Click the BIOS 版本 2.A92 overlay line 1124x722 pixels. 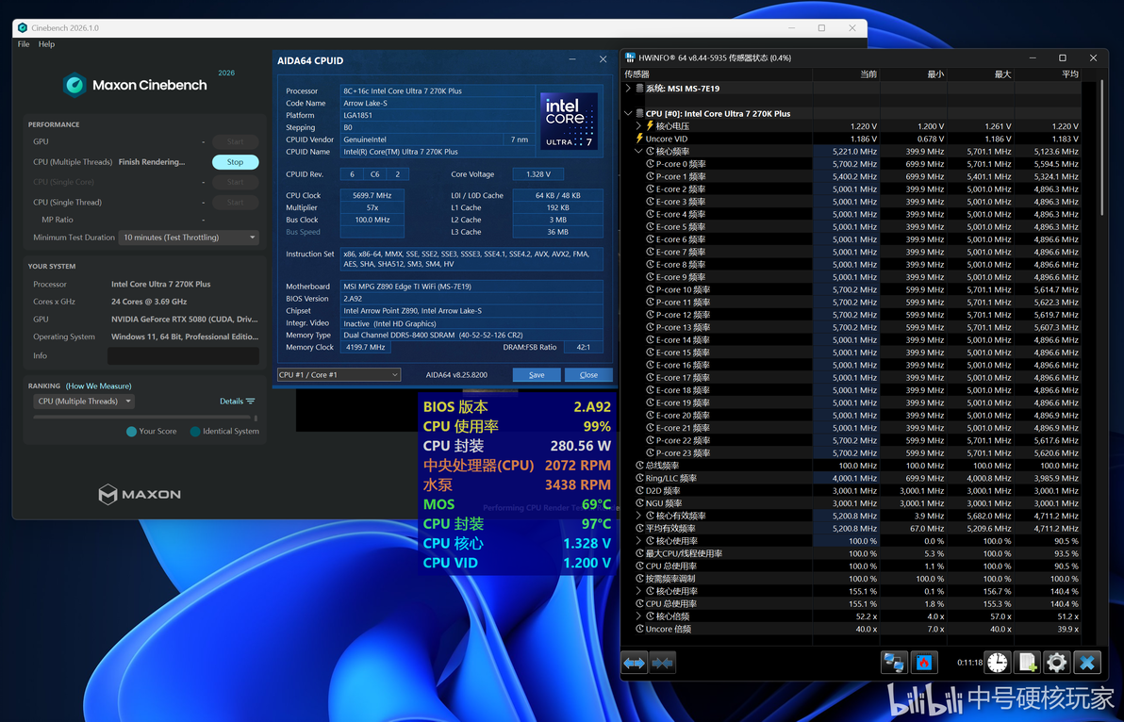point(517,407)
